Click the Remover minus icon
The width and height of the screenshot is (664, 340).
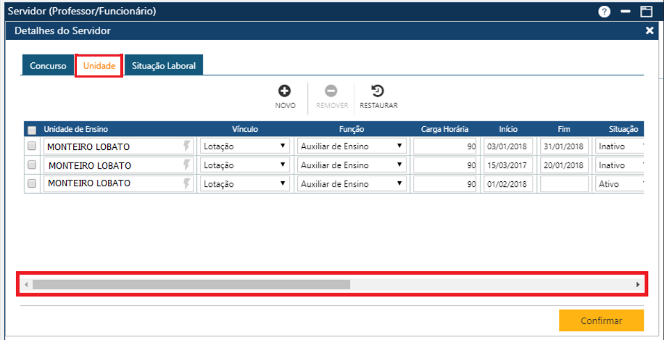(331, 91)
